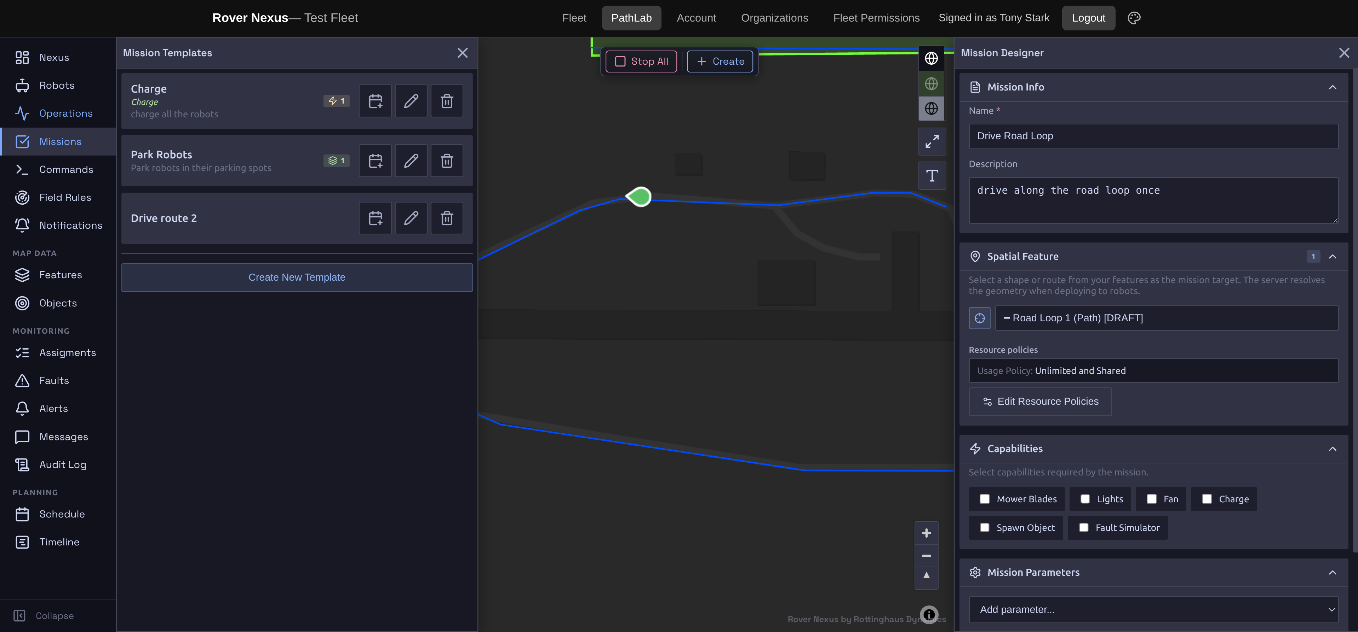Close the Mission Designer panel
Screen dimensions: 1358x632
[1344, 53]
